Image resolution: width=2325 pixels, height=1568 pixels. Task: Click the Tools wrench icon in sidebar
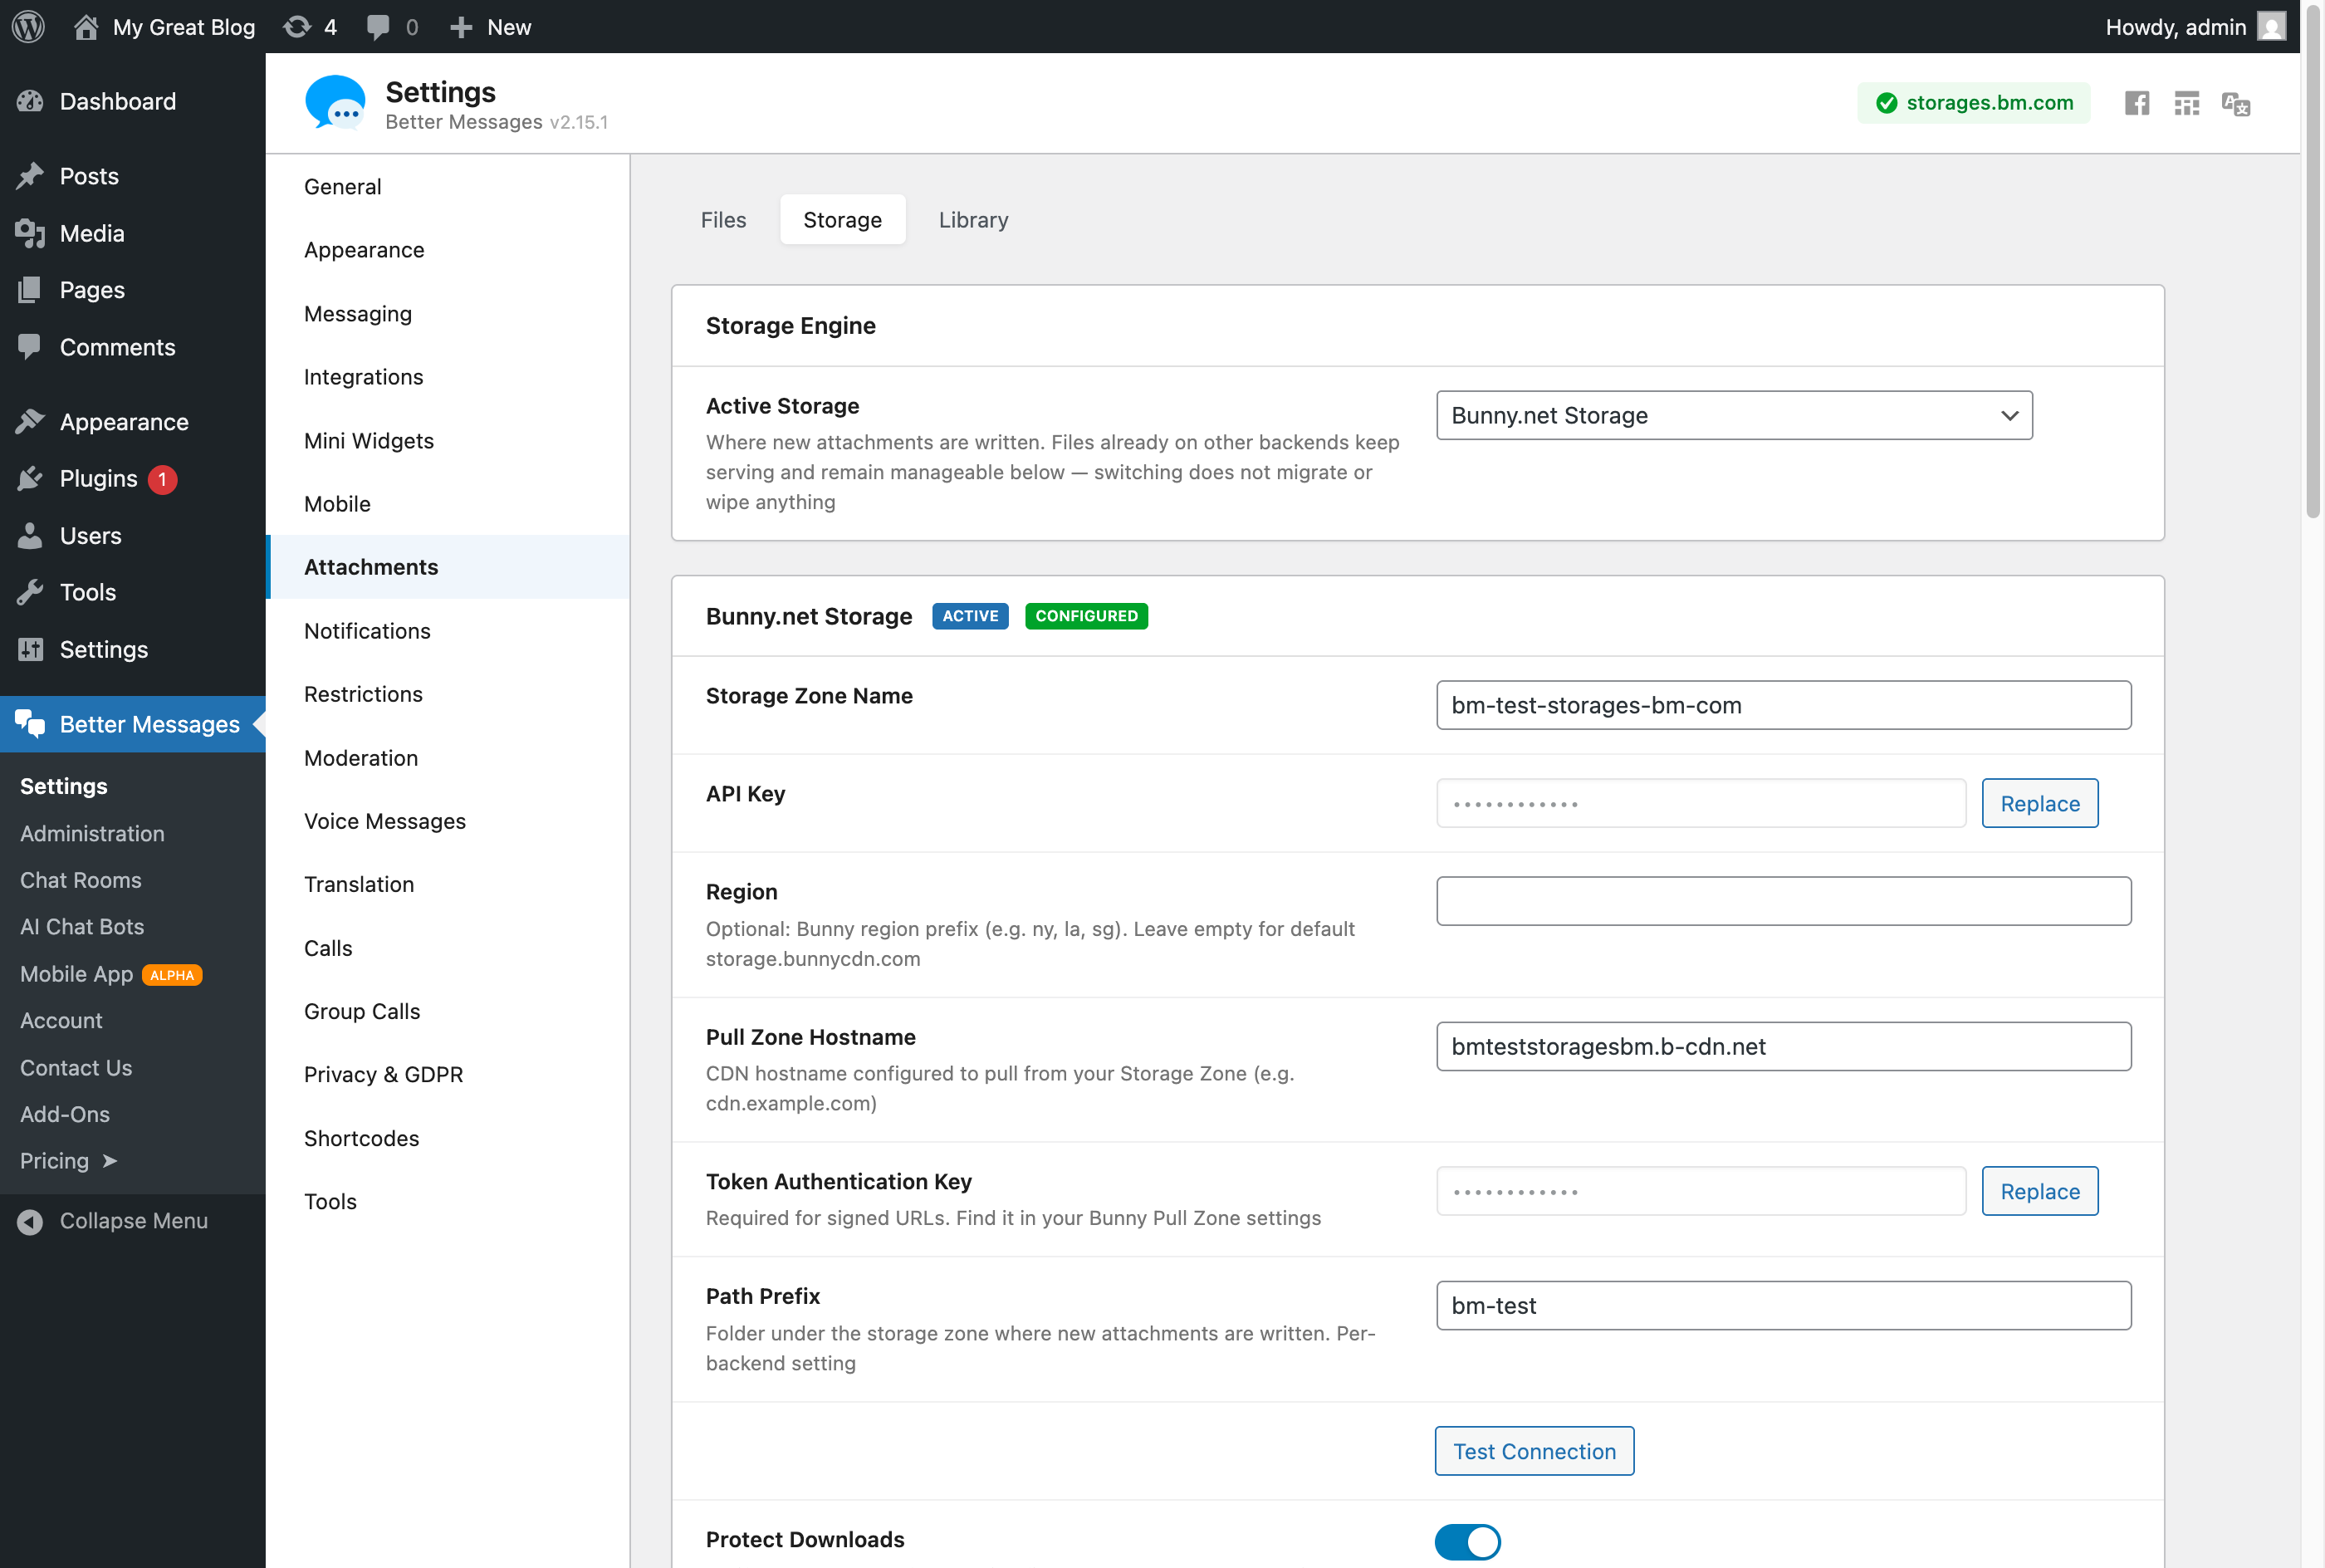(x=30, y=592)
